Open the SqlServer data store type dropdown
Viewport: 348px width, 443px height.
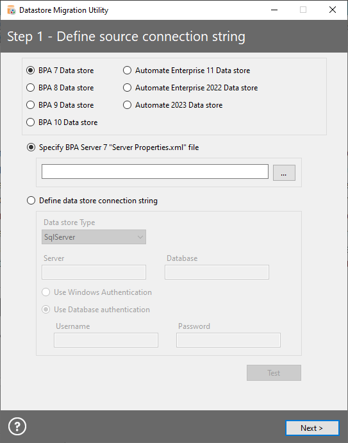pos(94,237)
